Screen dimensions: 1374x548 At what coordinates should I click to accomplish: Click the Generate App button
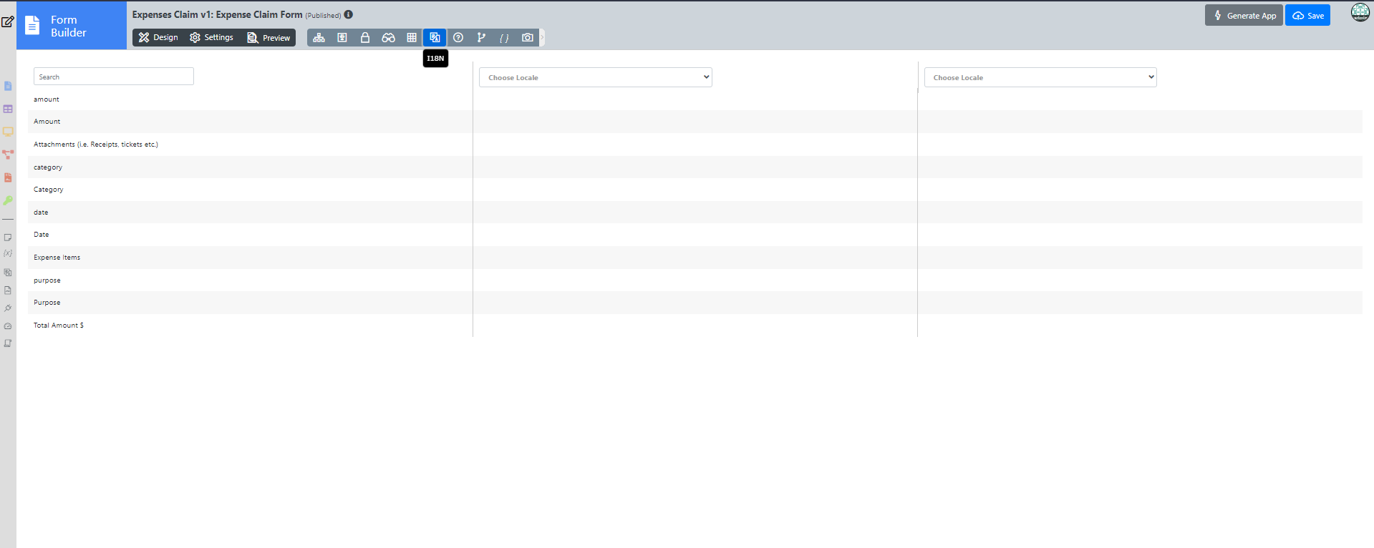pos(1244,16)
